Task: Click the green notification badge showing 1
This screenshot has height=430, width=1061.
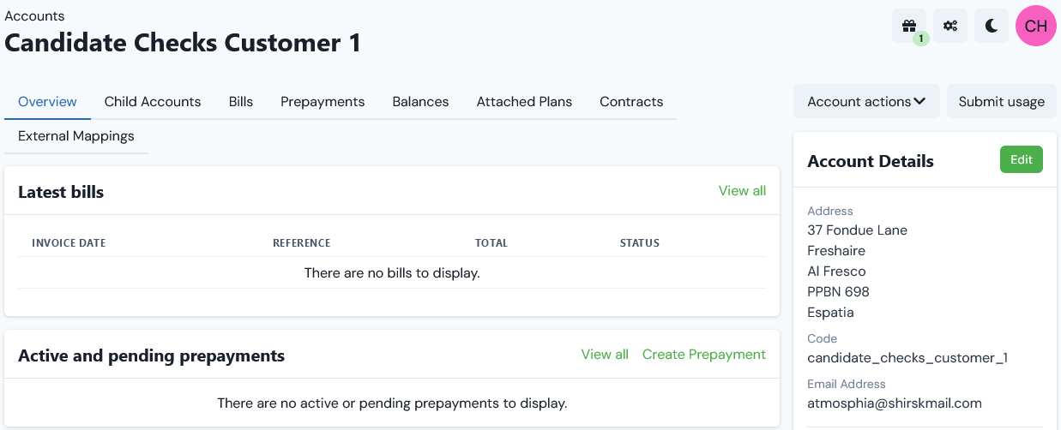Action: pos(921,39)
